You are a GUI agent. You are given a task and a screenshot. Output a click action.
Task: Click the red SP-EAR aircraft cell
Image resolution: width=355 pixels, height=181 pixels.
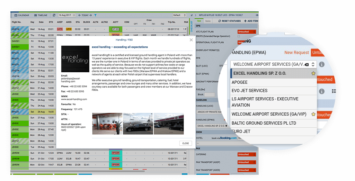coord(115,153)
